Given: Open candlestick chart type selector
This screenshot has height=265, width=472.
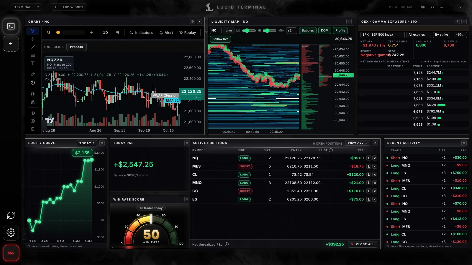Looking at the screenshot, I should coord(118,33).
